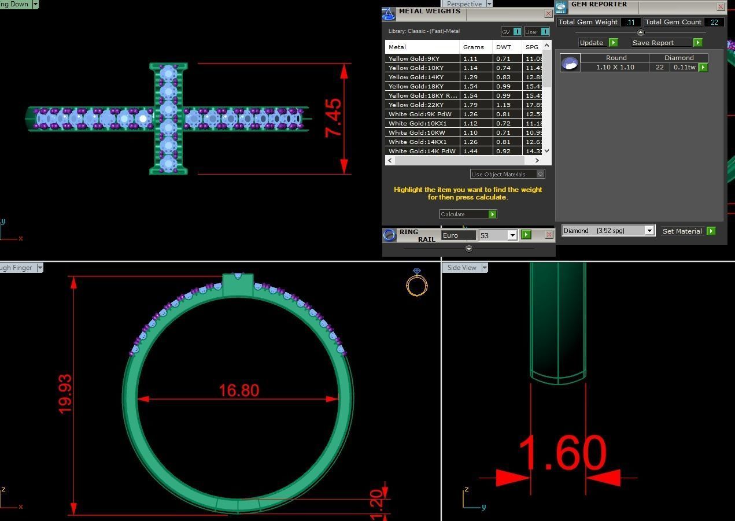Click the Metal Weights cone icon
Viewport: 735px width, 521px height.
point(389,14)
